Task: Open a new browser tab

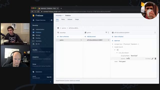Action: [61, 8]
